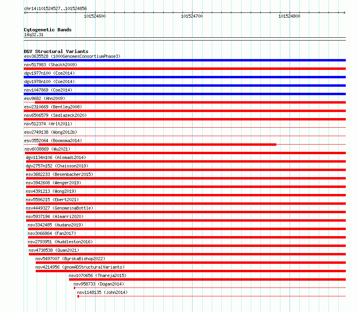
Task: Click the chr14:101524527..101524856 coordinate label
Action: (x=55, y=8)
